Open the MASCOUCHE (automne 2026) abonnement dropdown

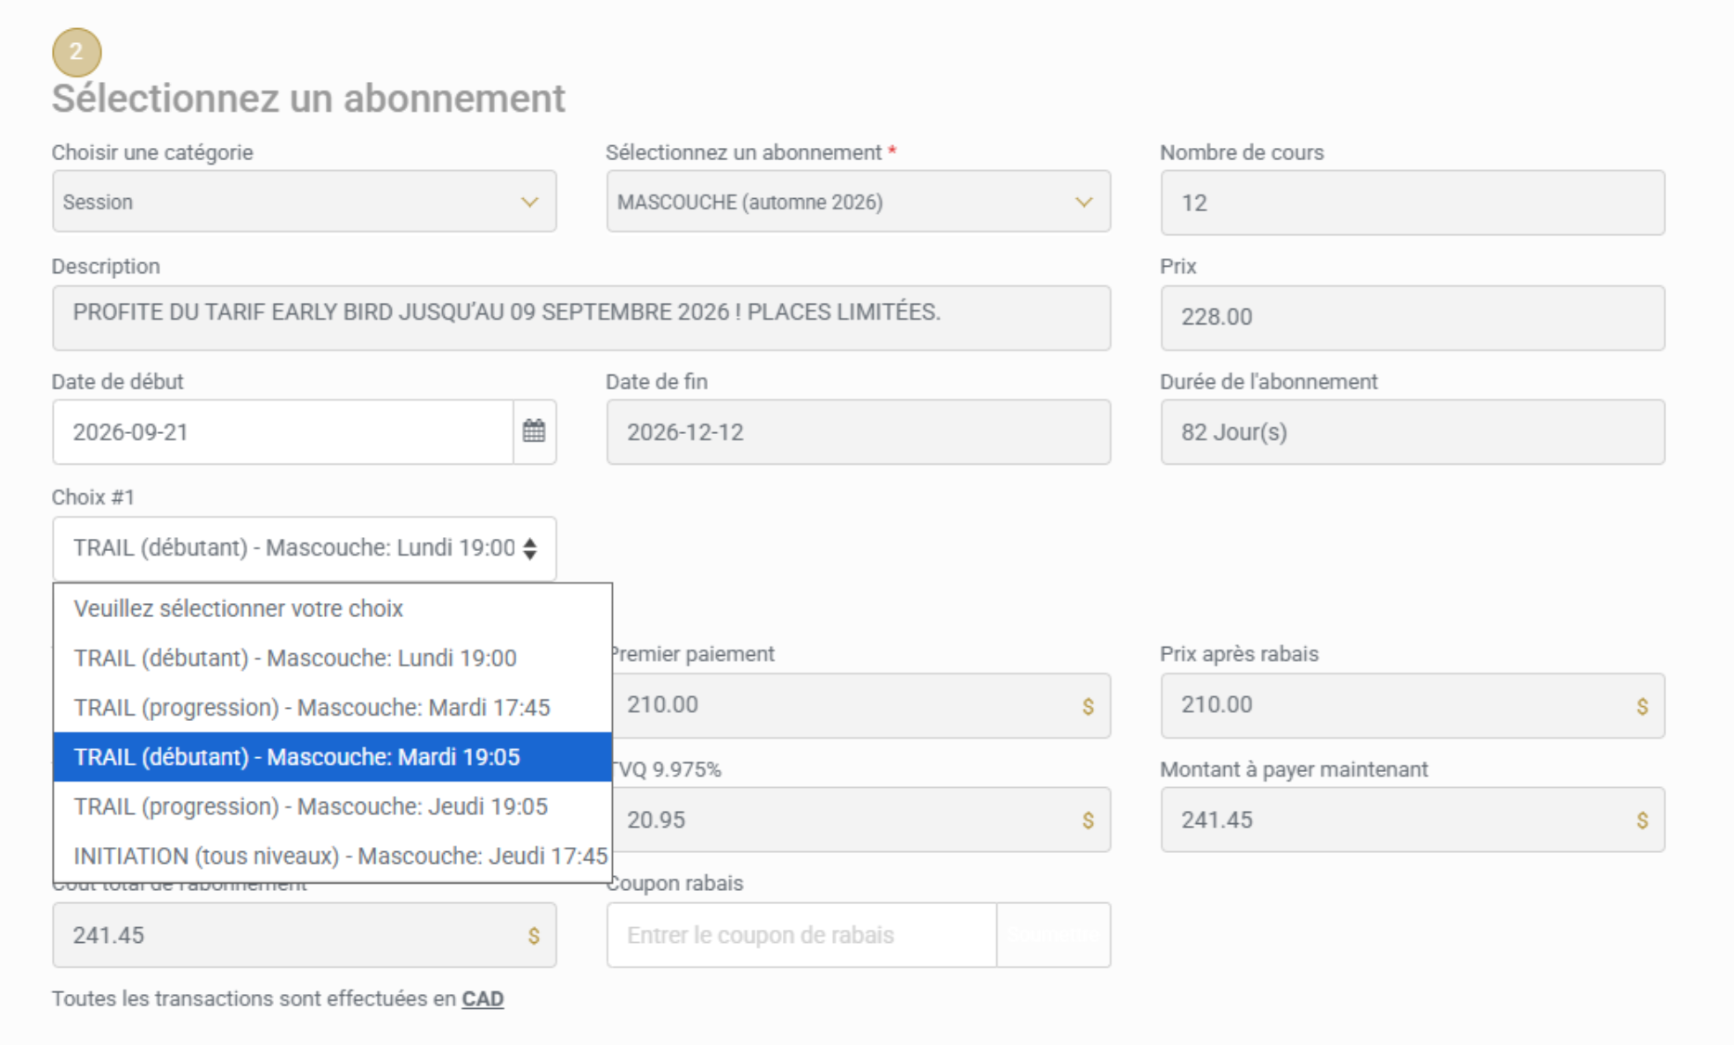858,202
